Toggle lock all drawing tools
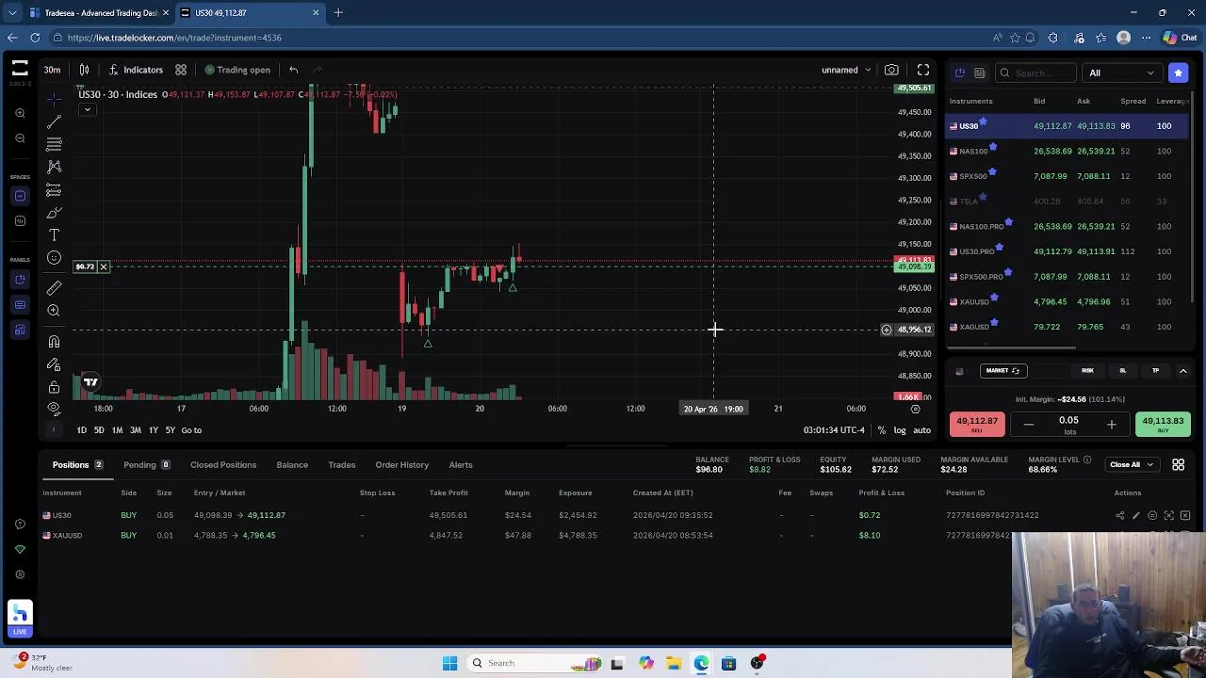Image resolution: width=1206 pixels, height=678 pixels. (x=54, y=387)
